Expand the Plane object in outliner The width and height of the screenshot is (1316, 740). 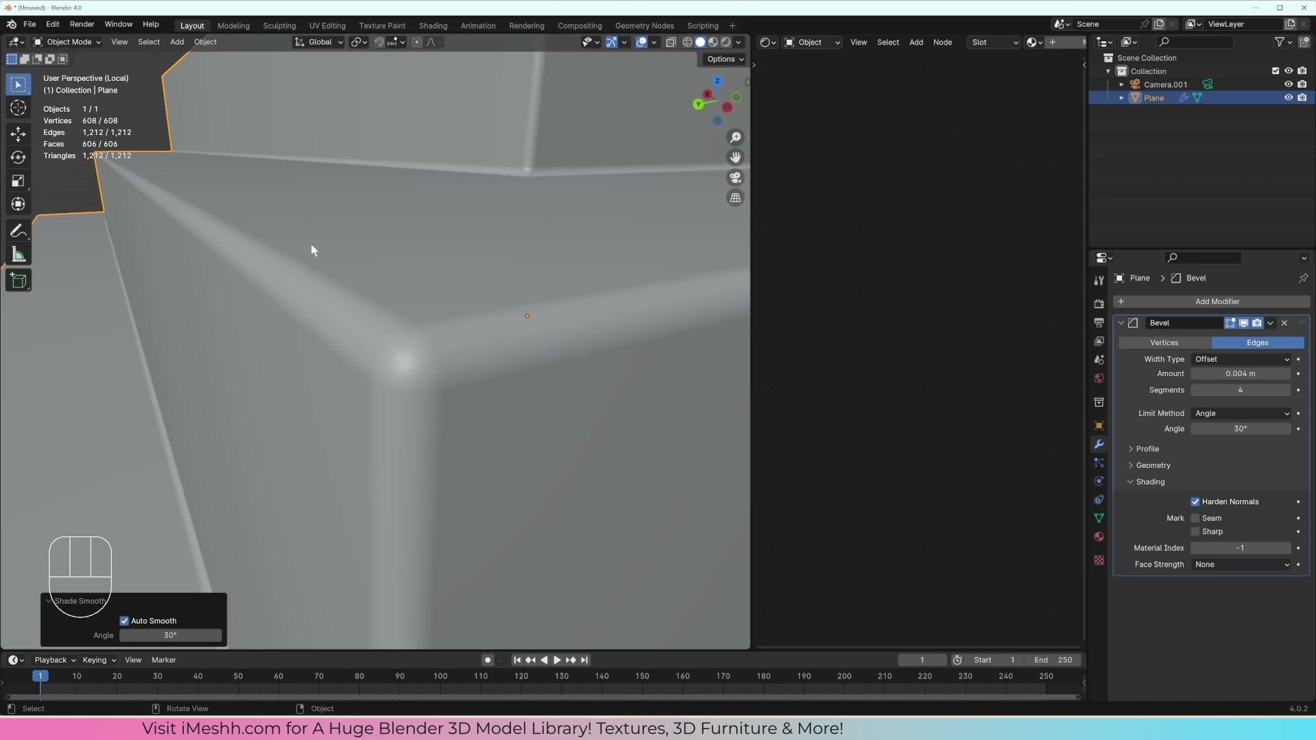click(1121, 98)
